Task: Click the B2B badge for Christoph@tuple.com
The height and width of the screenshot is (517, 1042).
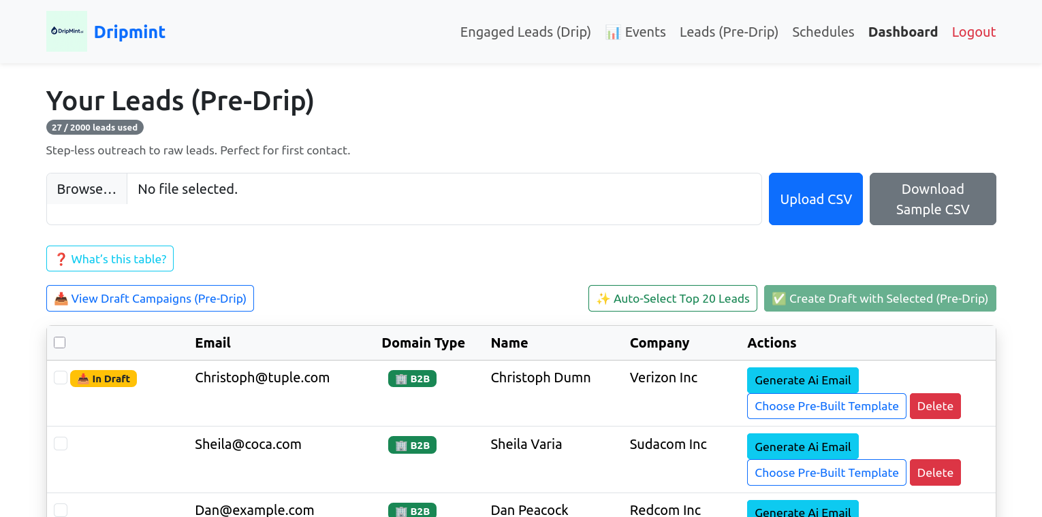Action: pyautogui.click(x=412, y=379)
